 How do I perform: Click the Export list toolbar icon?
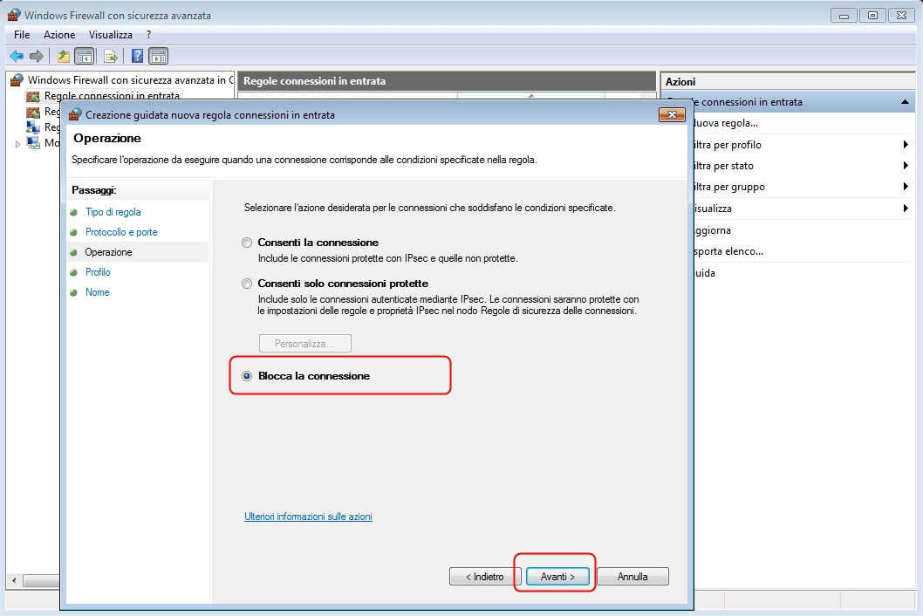[x=111, y=57]
